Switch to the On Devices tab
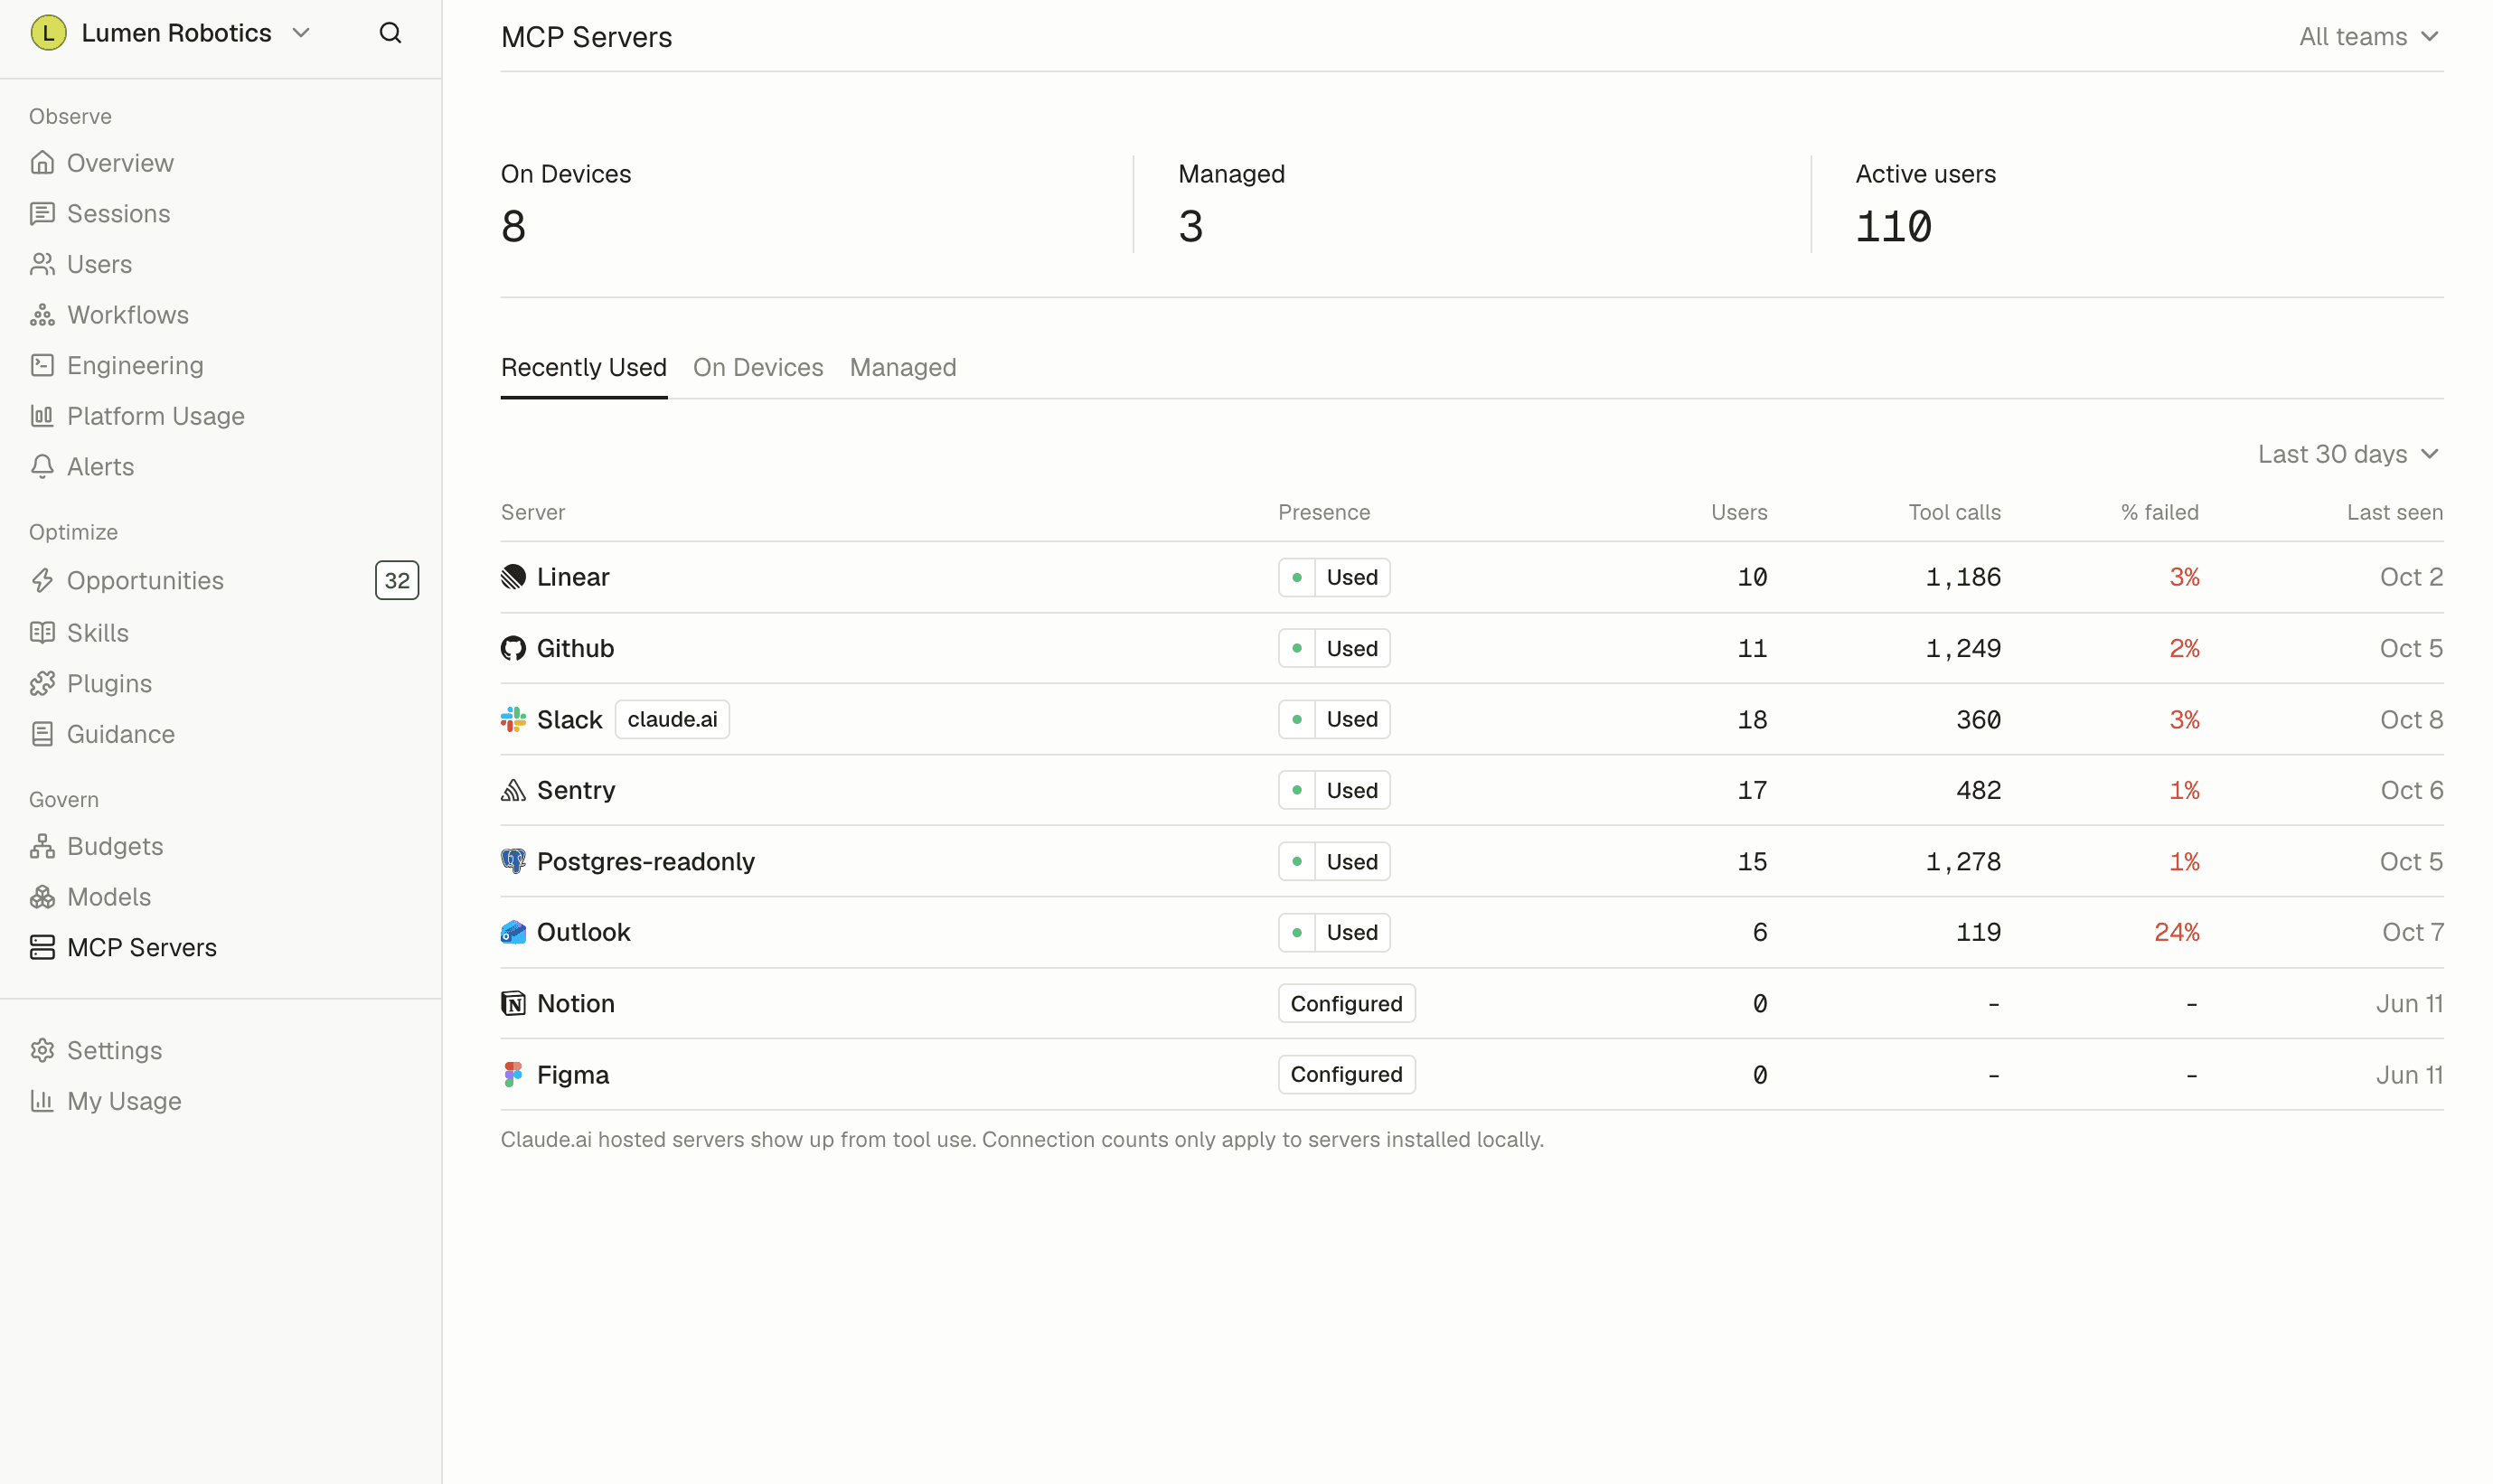This screenshot has height=1484, width=2493. pos(758,367)
